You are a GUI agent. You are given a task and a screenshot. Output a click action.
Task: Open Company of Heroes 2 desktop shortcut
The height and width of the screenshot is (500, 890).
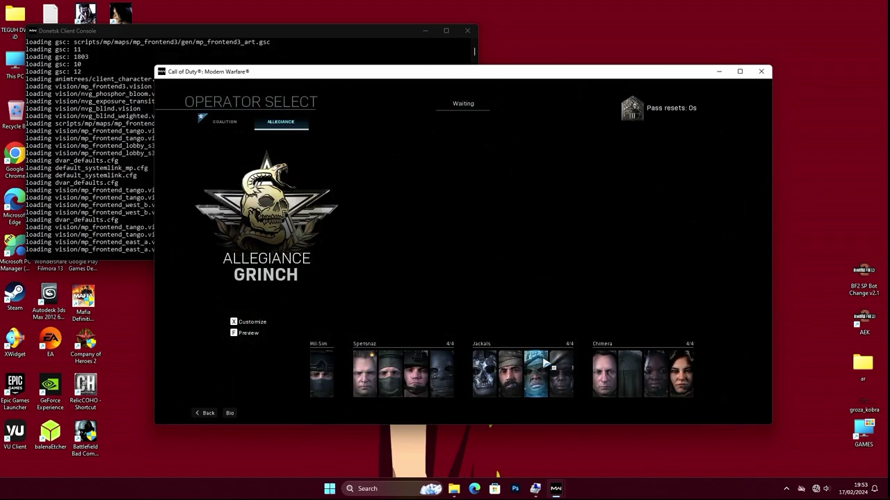tap(86, 347)
